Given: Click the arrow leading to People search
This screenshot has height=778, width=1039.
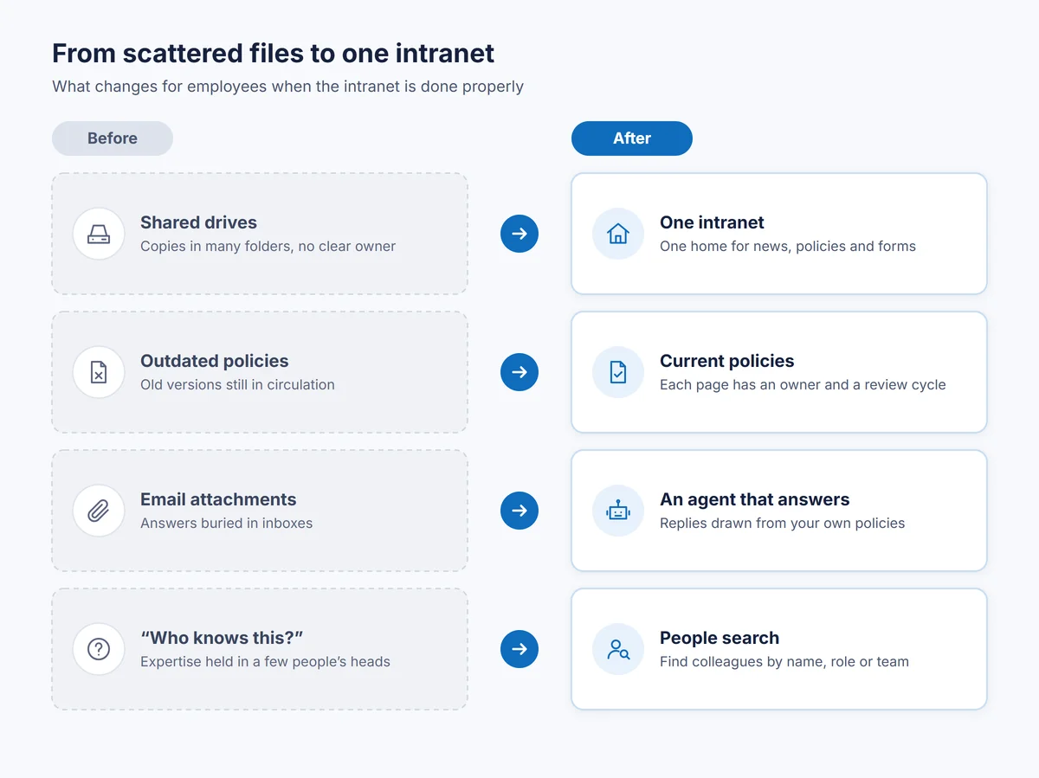Looking at the screenshot, I should tap(519, 649).
